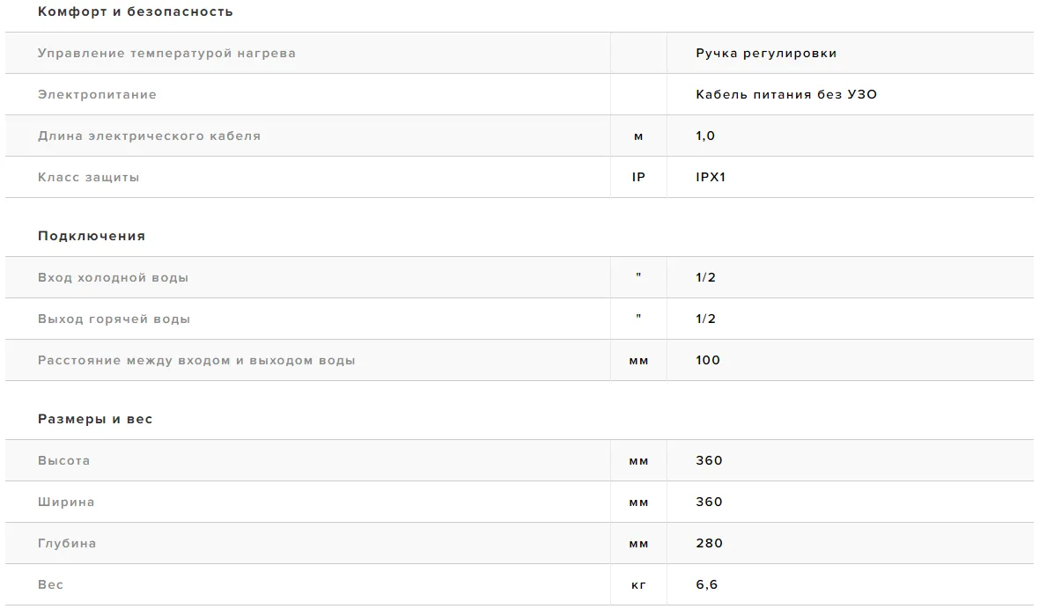
Task: Click the 'Подключения' section heading
Action: (x=92, y=237)
